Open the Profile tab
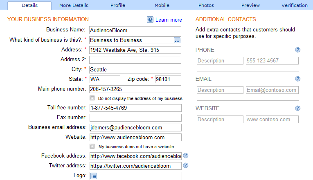 pos(118,5)
